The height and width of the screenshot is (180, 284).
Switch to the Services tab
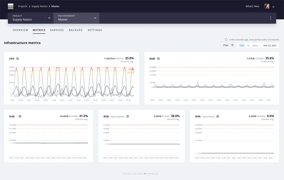57,30
